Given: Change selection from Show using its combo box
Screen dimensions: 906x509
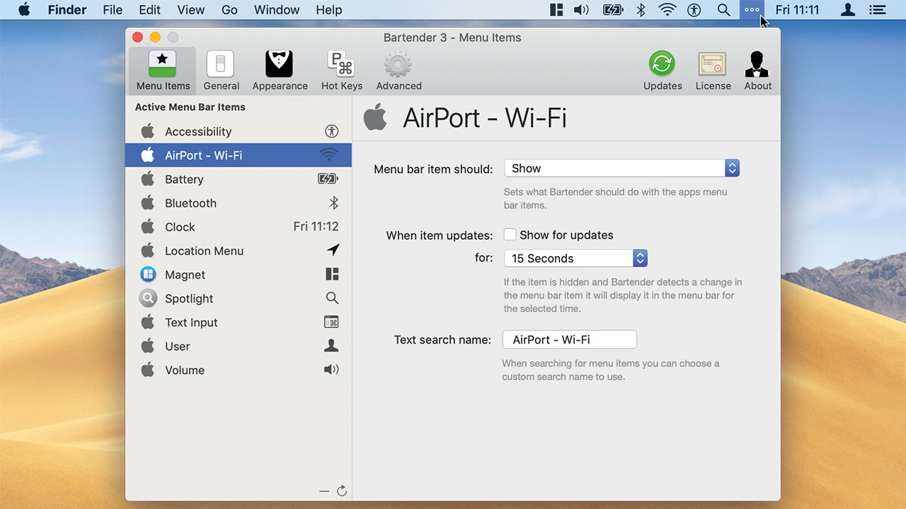Looking at the screenshot, I should tap(732, 168).
